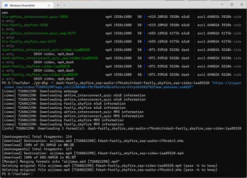The height and width of the screenshot is (178, 247).
Task: Click the Deleting original file line ending c74cebc2.m4a
Action: click(x=110, y=170)
